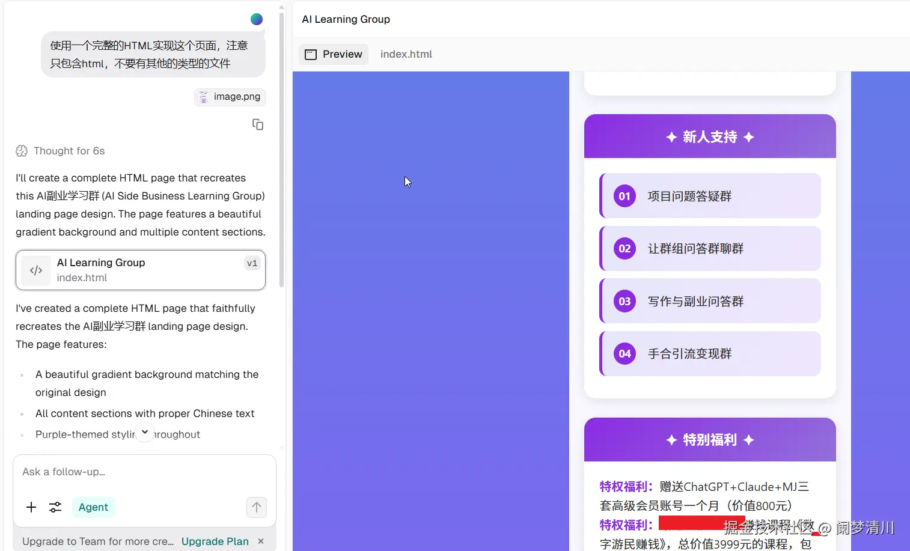The image size is (910, 551).
Task: Select the 01 项目问题答疑群 item
Action: click(x=710, y=196)
